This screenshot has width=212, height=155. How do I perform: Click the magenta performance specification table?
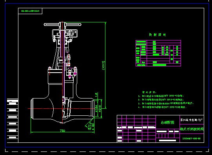point(158,53)
